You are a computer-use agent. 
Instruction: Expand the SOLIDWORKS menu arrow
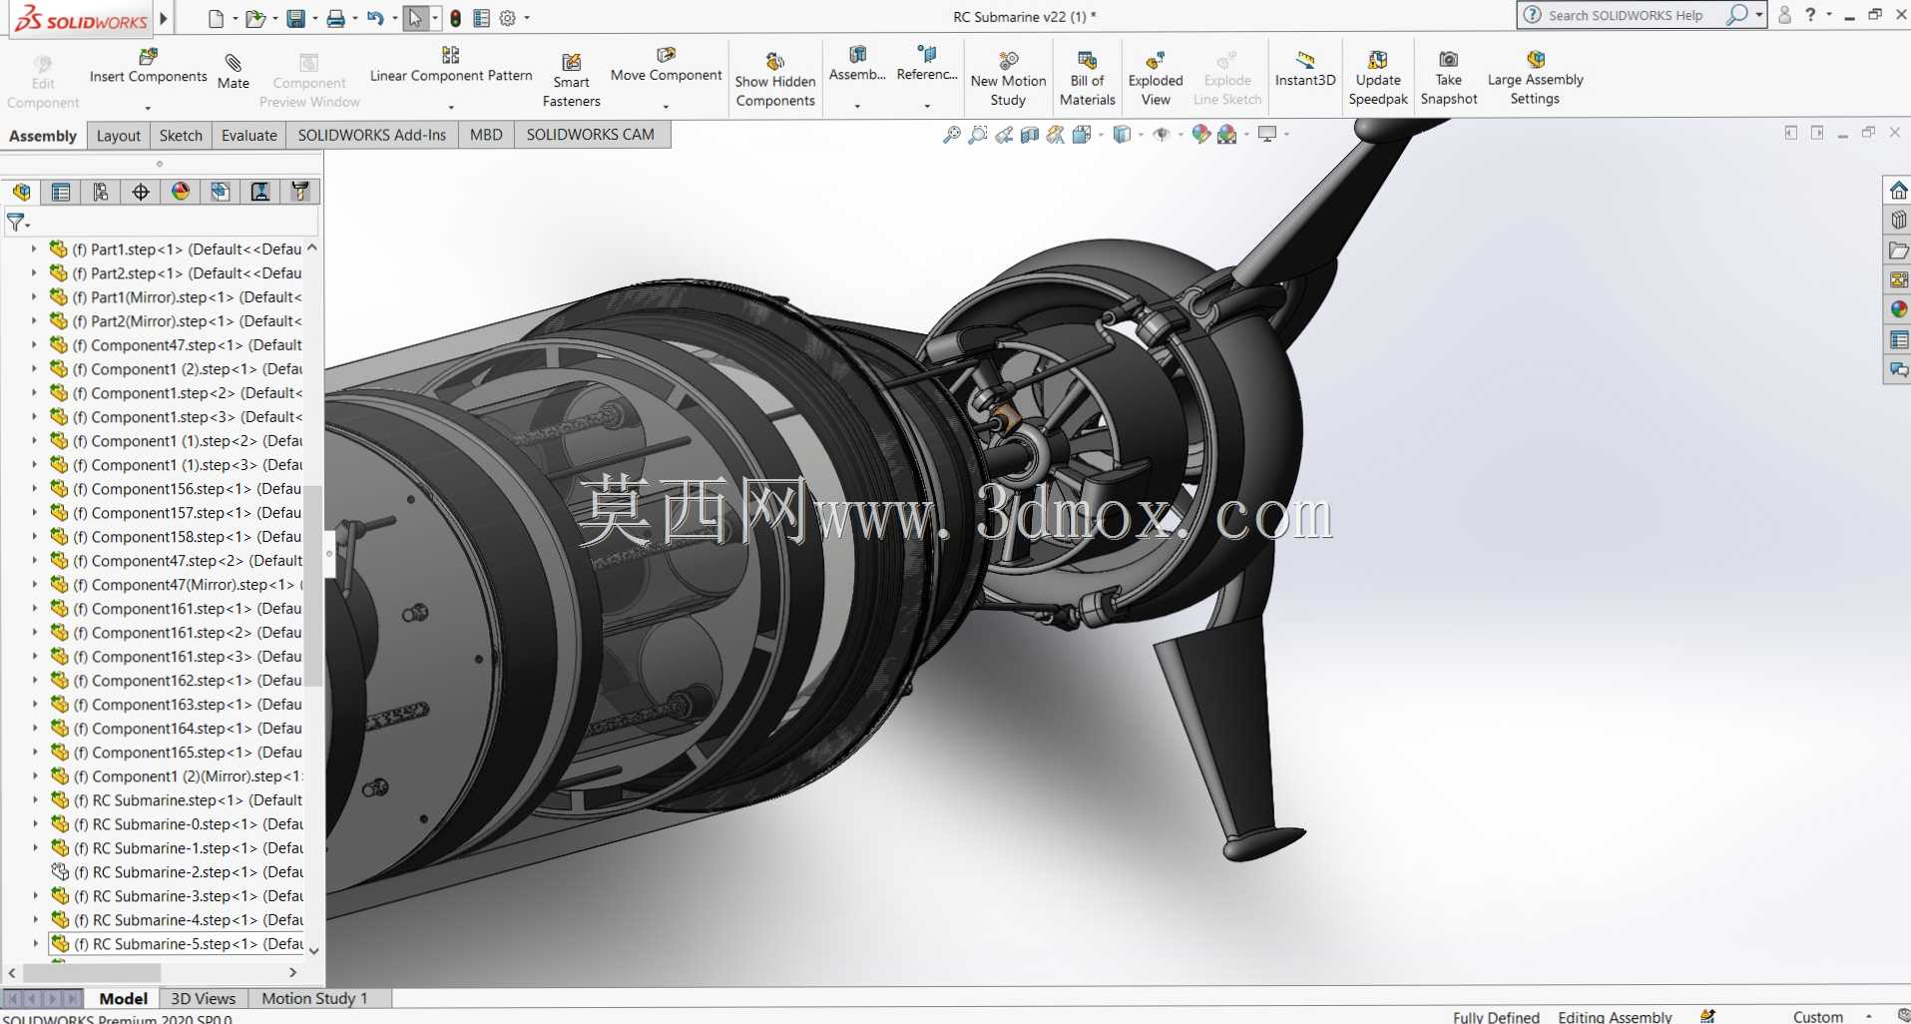[164, 18]
